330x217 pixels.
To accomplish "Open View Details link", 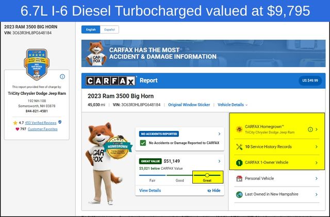I will point(150,191).
